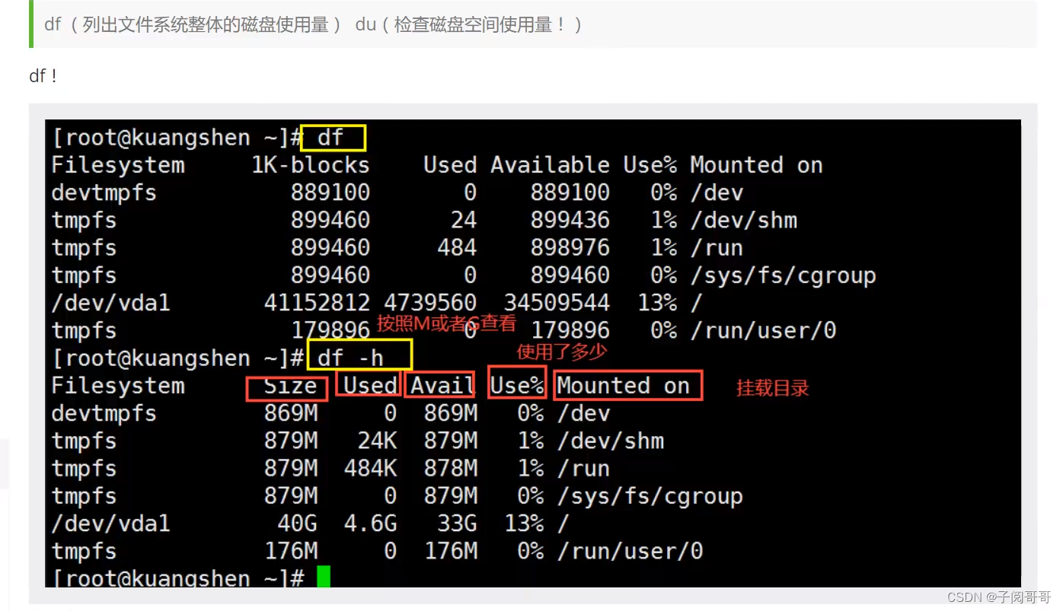Click the 'df -h' command text
The height and width of the screenshot is (611, 1063).
(x=350, y=358)
